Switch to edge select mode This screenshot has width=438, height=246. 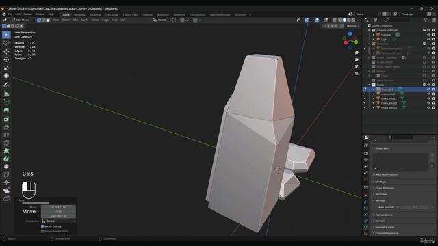point(43,20)
